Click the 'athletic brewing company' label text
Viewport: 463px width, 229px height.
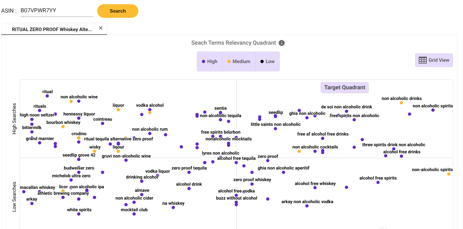63,193
